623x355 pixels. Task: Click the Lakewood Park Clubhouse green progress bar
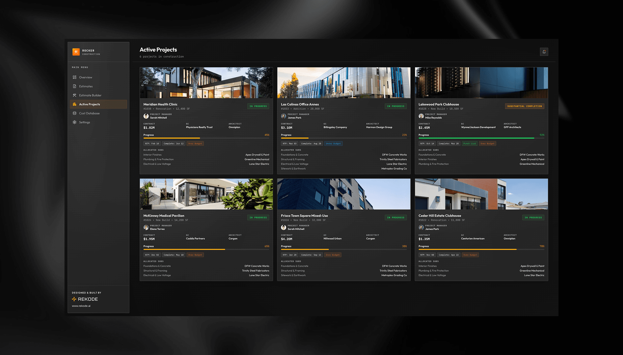click(477, 138)
